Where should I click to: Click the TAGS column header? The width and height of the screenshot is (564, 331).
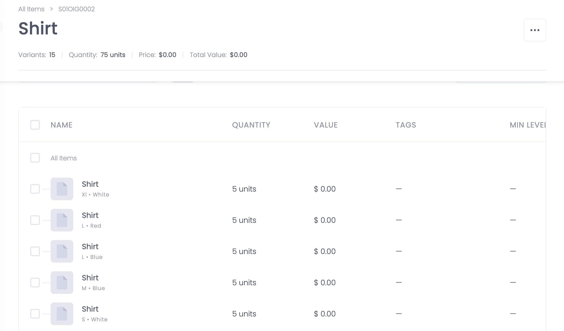406,125
